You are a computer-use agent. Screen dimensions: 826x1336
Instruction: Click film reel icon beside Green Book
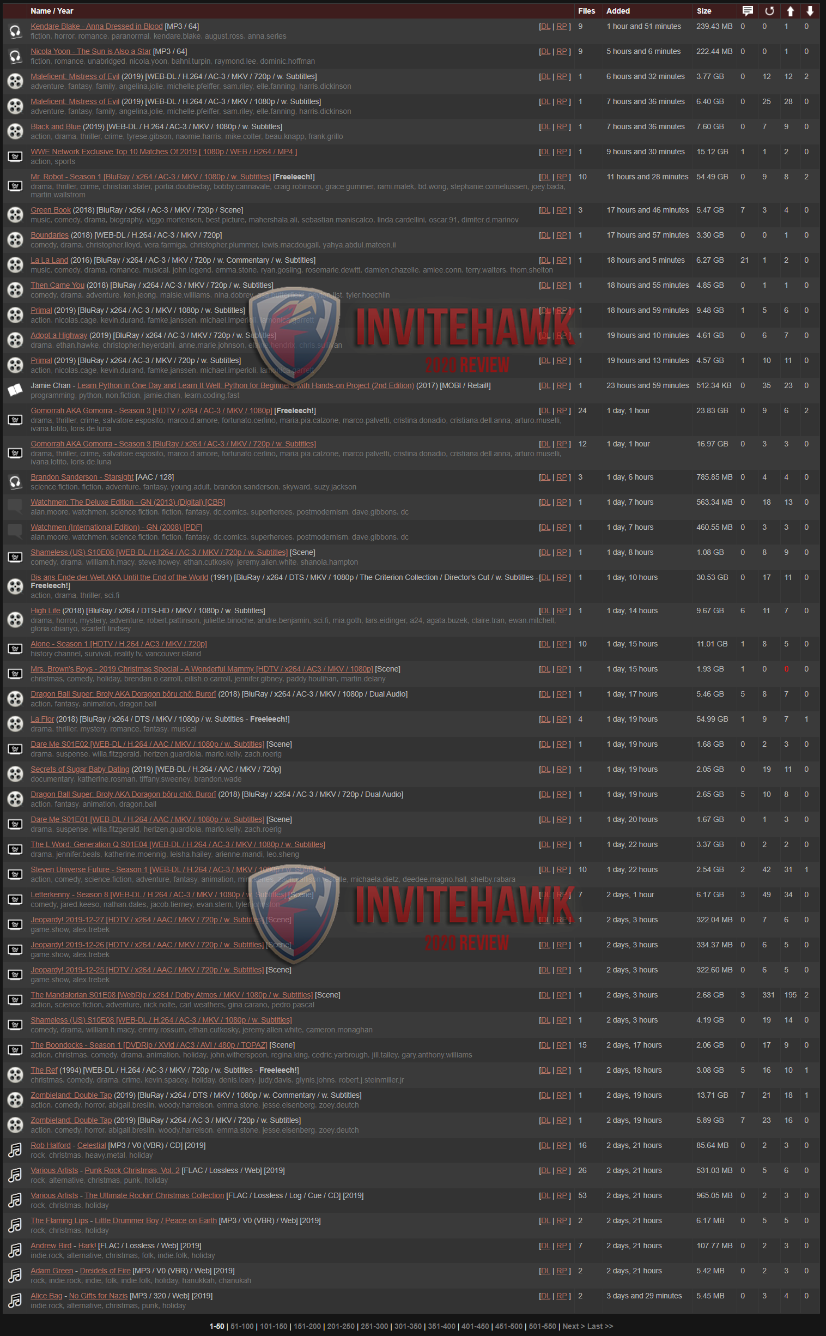(x=15, y=215)
